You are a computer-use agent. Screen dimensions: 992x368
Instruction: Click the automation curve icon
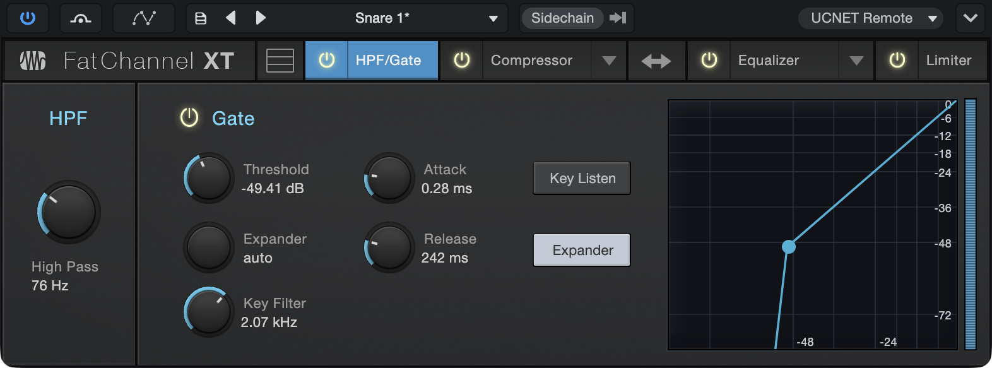pyautogui.click(x=144, y=18)
